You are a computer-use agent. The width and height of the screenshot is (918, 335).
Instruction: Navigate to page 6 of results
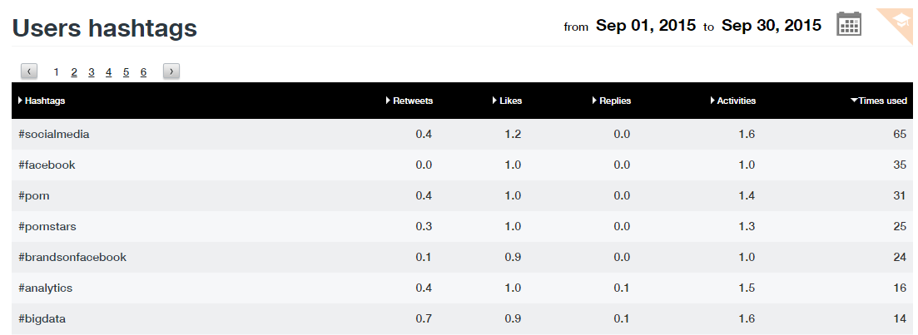(x=143, y=72)
